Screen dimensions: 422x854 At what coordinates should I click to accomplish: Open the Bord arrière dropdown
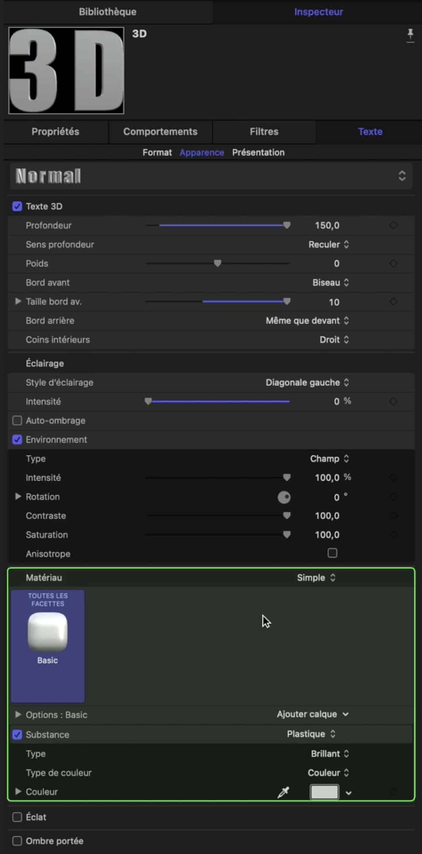pyautogui.click(x=307, y=321)
